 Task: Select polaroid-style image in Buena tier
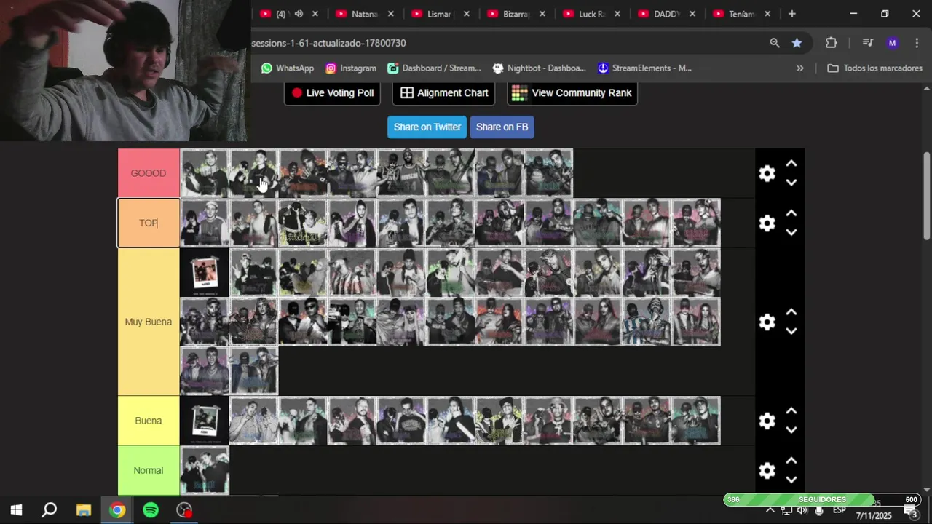(205, 421)
